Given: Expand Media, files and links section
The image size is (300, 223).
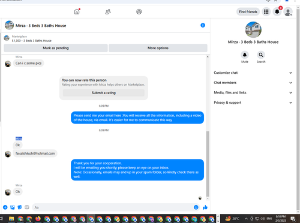Looking at the screenshot, I should [253, 92].
